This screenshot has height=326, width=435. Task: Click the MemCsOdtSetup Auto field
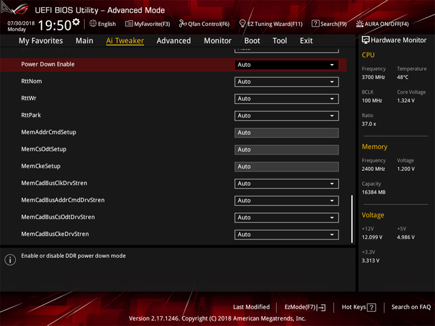286,150
